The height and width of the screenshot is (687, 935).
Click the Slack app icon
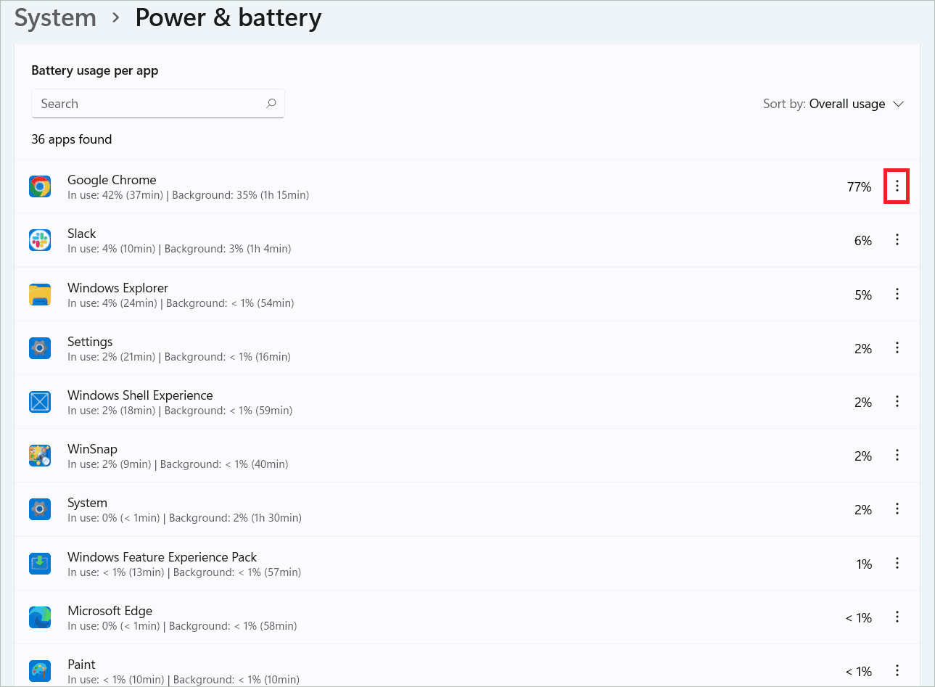[x=40, y=240]
